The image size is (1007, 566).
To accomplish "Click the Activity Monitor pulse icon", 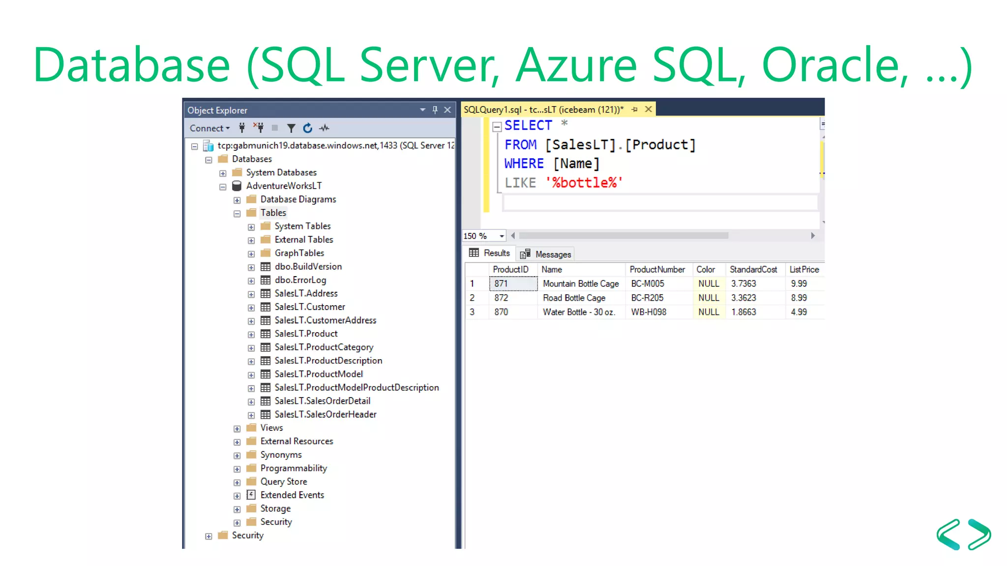I will 324,128.
